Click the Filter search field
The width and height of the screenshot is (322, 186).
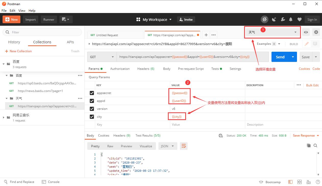(x=42, y=32)
